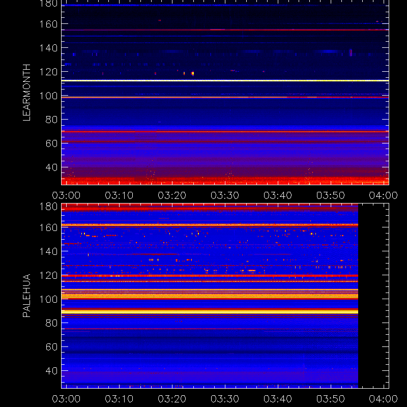Select the 100 tick label on Learmonth plot
Screen dimensions: 407x407
pyautogui.click(x=48, y=96)
